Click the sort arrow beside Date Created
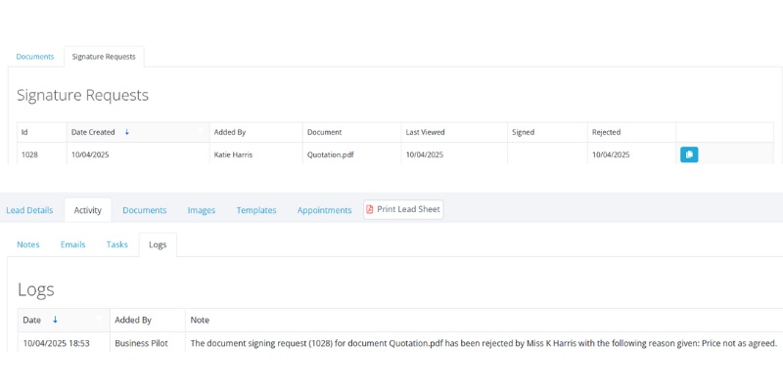This screenshot has width=783, height=391. point(127,132)
